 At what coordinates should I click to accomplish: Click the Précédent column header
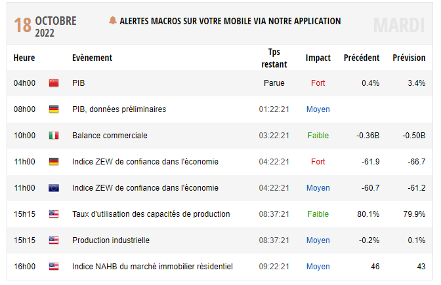click(362, 58)
